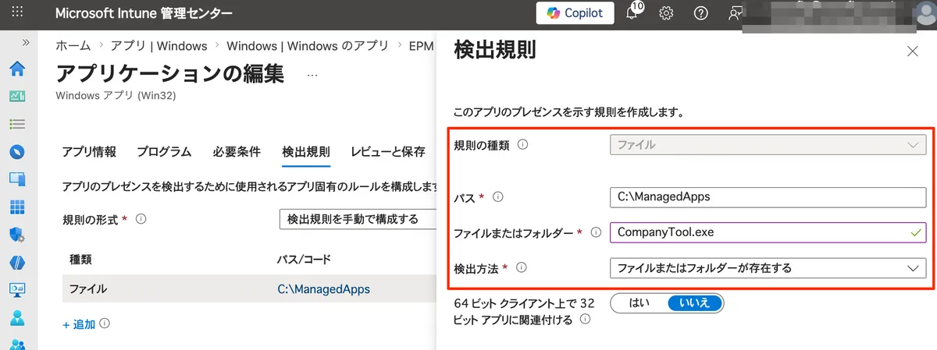Switch to the アプリ情報 tab
Image resolution: width=937 pixels, height=350 pixels.
tap(89, 151)
